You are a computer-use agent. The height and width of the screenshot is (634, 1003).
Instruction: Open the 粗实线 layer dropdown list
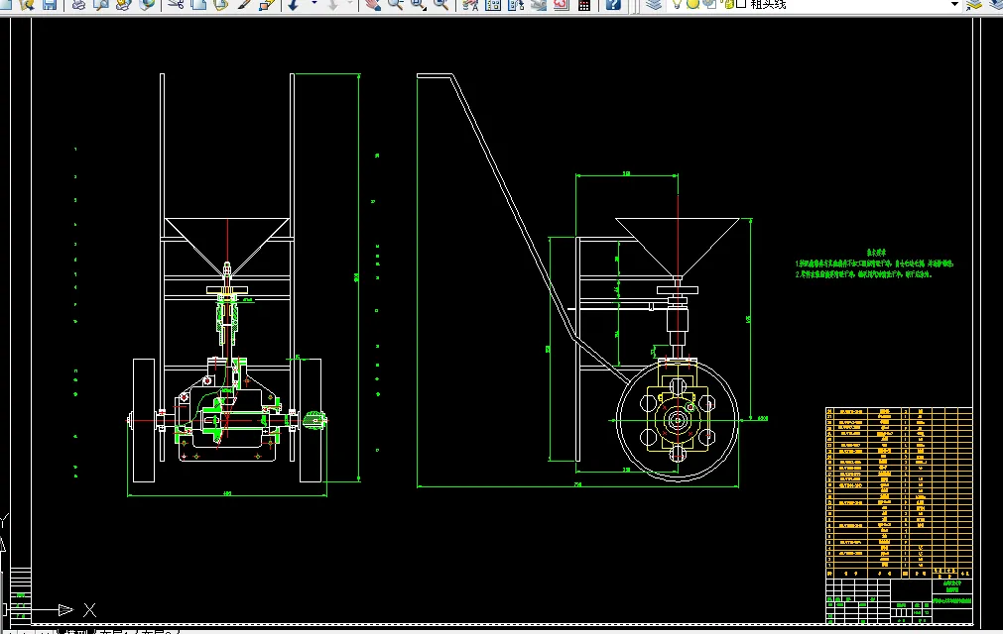[954, 4]
